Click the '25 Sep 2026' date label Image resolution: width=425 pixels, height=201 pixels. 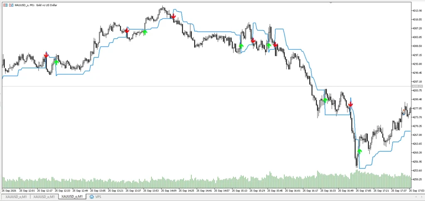(x=9, y=191)
